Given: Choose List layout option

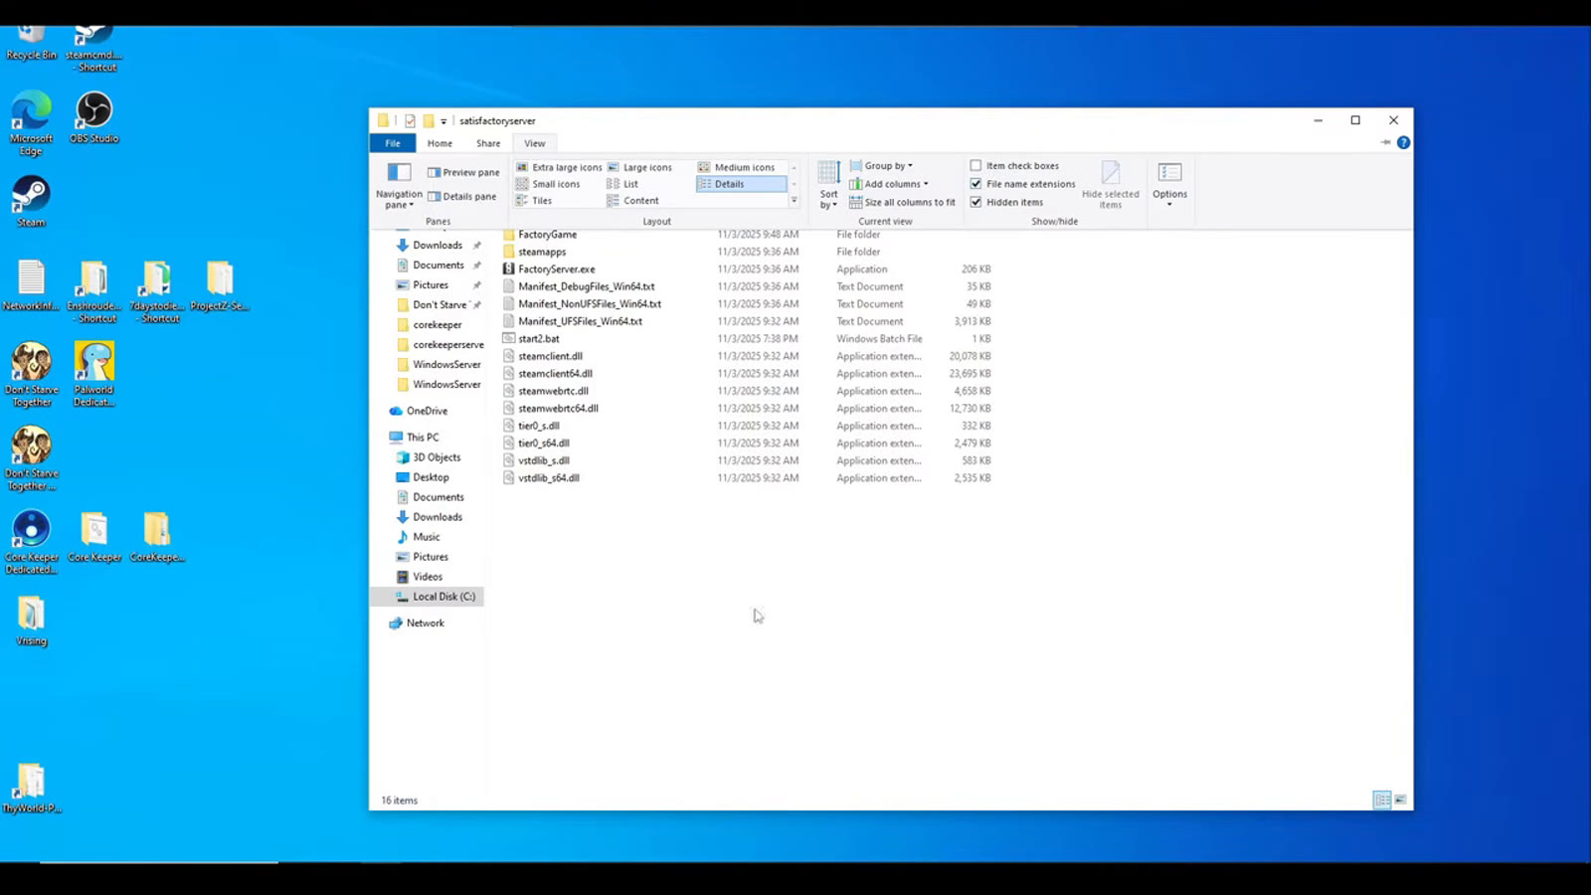Looking at the screenshot, I should click(x=622, y=184).
